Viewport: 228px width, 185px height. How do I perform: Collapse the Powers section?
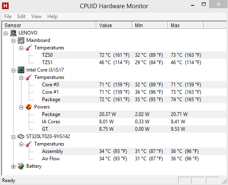click(x=21, y=108)
